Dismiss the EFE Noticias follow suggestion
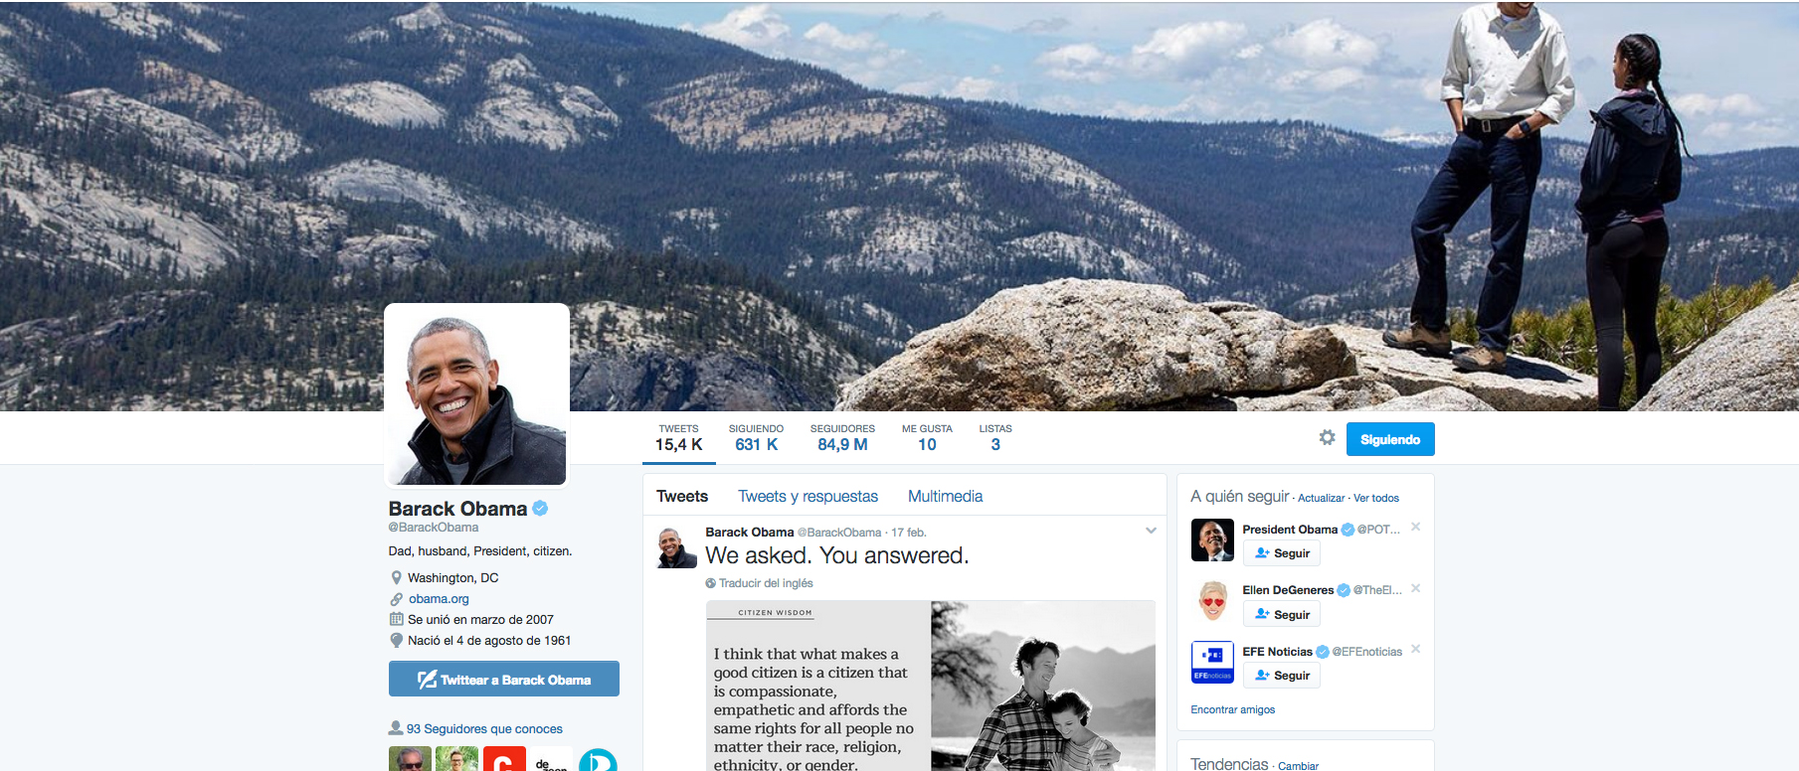Image resolution: width=1799 pixels, height=771 pixels. [x=1415, y=650]
